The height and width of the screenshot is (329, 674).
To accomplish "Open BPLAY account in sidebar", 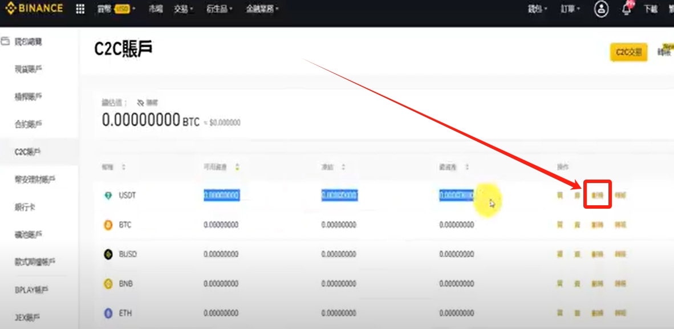I will coord(31,290).
